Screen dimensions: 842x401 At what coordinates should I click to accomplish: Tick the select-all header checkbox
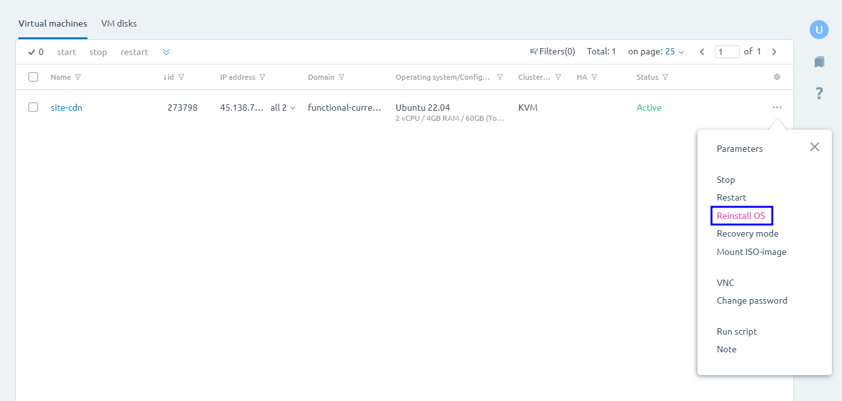(34, 77)
